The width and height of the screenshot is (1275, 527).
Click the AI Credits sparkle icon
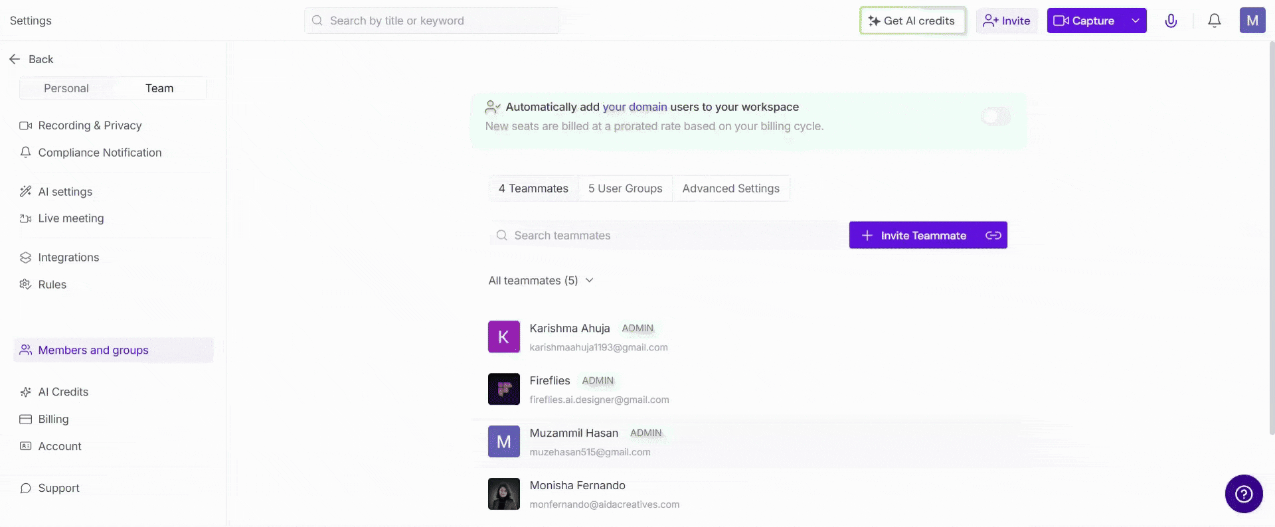[x=26, y=392]
